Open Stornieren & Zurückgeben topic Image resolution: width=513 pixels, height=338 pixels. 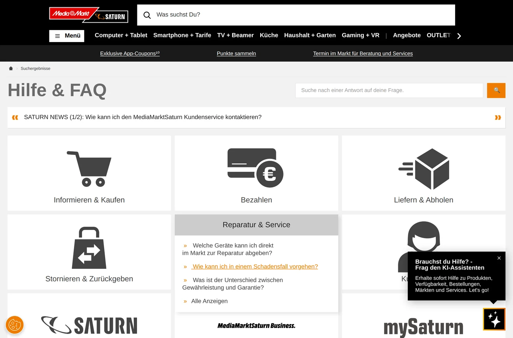pos(89,279)
